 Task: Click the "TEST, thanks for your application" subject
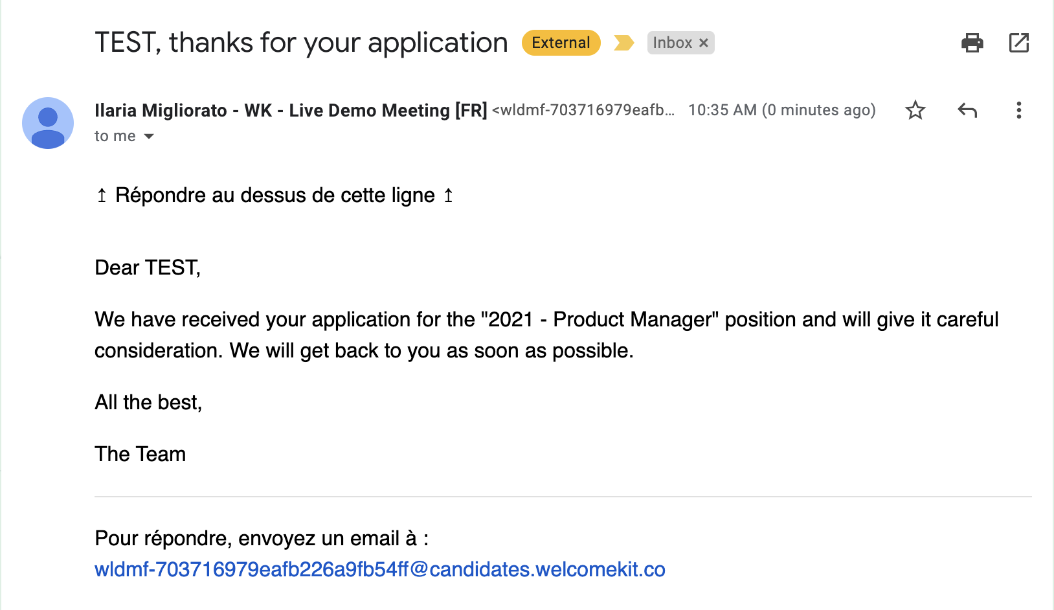click(x=301, y=43)
